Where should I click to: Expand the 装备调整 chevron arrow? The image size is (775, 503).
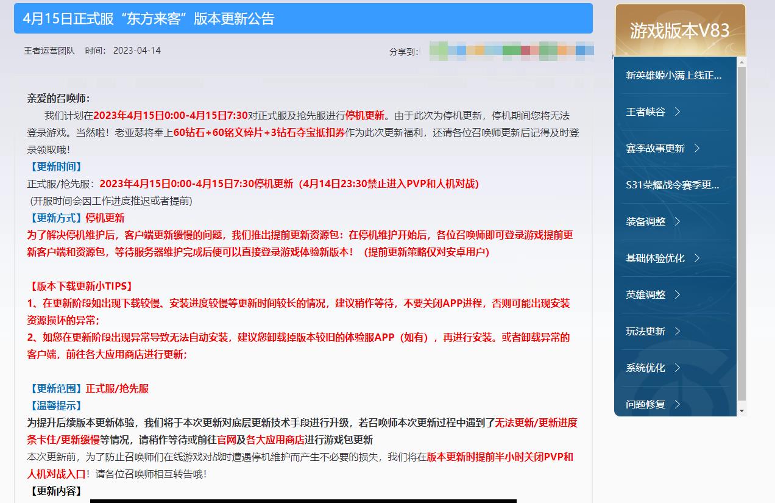tap(677, 221)
